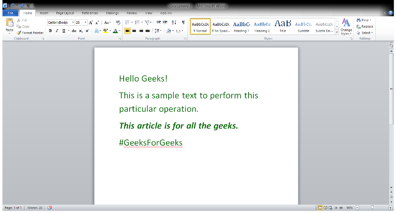396x213 pixels.
Task: Switch to the Page Layout tab
Action: pyautogui.click(x=65, y=13)
